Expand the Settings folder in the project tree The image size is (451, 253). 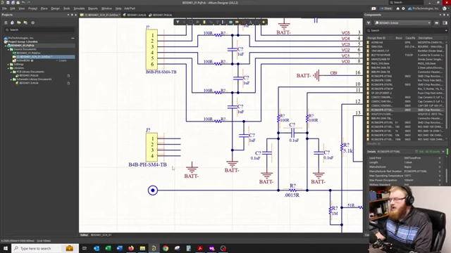8,64
